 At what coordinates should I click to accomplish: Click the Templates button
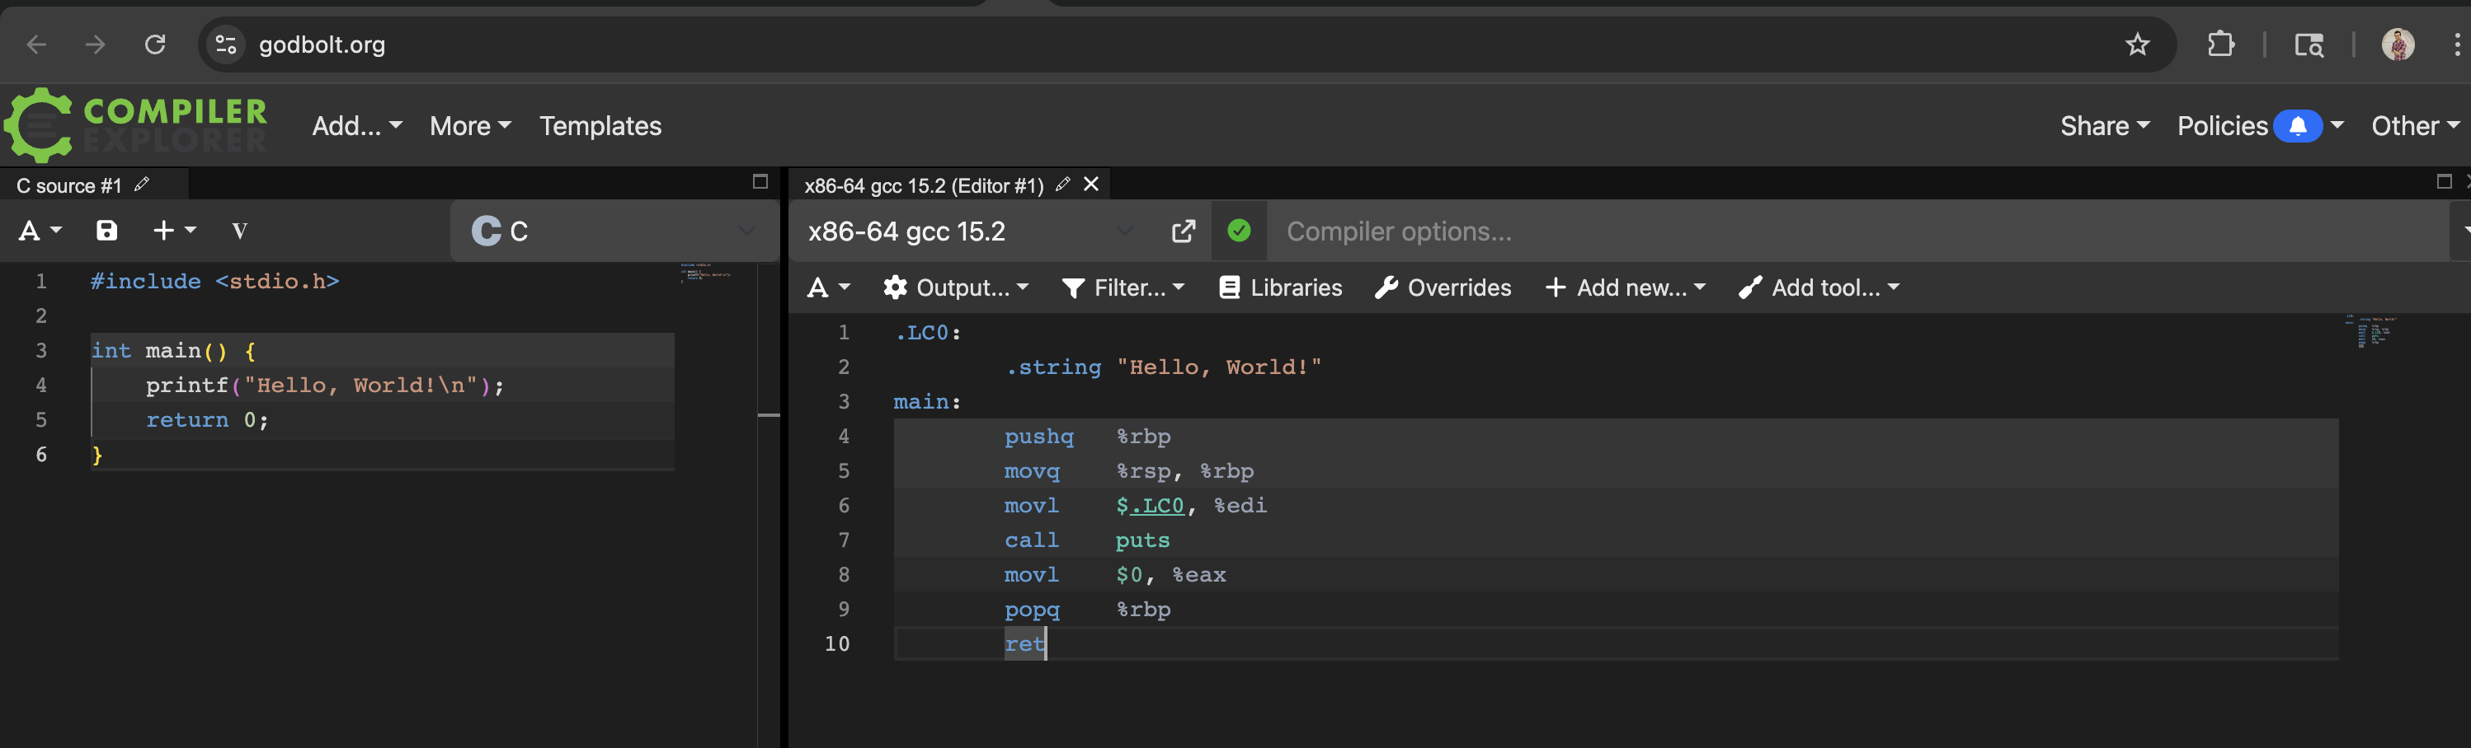(x=600, y=125)
